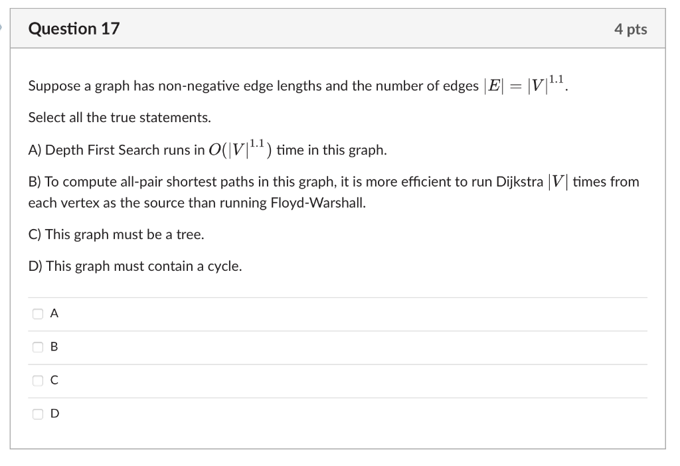Check the checkbox for answer B
680x466 pixels.
(x=38, y=347)
